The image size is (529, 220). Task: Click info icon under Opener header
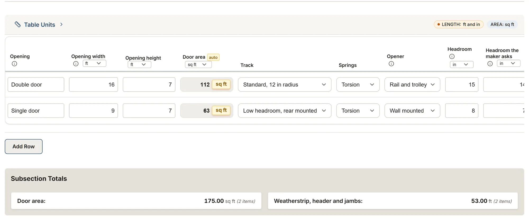391,64
